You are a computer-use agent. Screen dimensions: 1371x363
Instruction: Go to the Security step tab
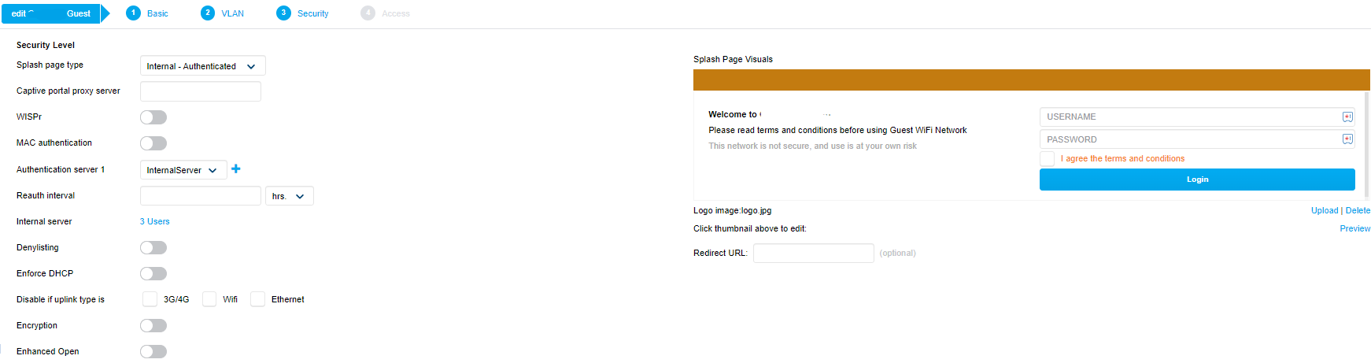[x=312, y=13]
